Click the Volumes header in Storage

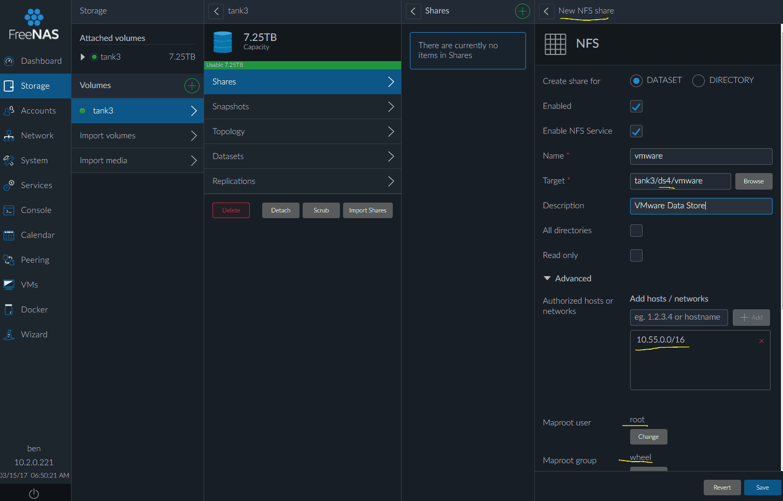pos(95,85)
